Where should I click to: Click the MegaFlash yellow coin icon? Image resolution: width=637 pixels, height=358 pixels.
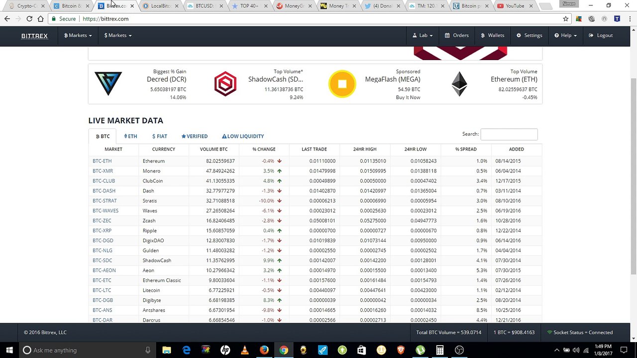[x=342, y=84]
